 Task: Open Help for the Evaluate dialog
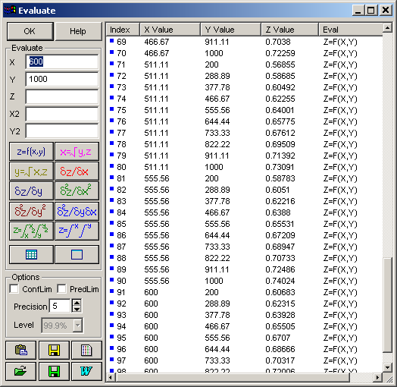point(78,31)
